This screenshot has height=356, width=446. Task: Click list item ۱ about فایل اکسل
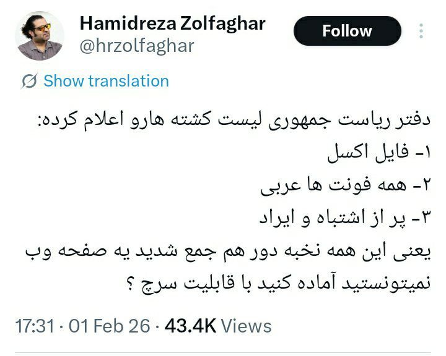pos(380,153)
